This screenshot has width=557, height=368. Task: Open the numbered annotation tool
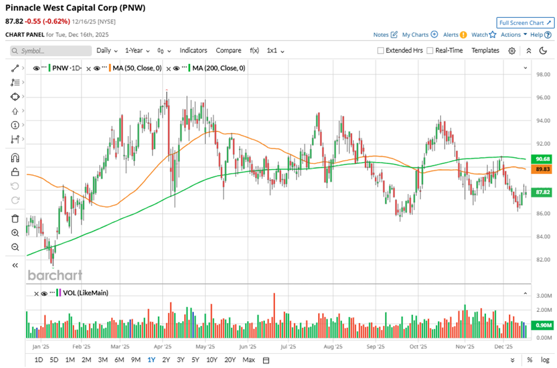click(x=15, y=125)
